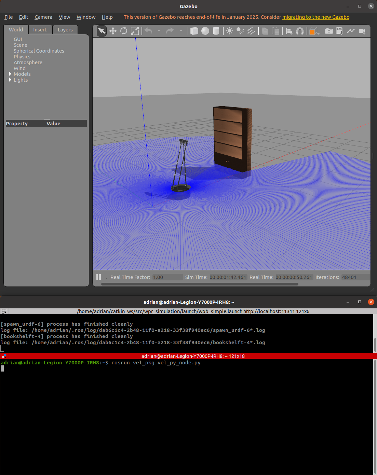Choose the selection mode arrow tool
This screenshot has width=377, height=475.
coord(102,31)
